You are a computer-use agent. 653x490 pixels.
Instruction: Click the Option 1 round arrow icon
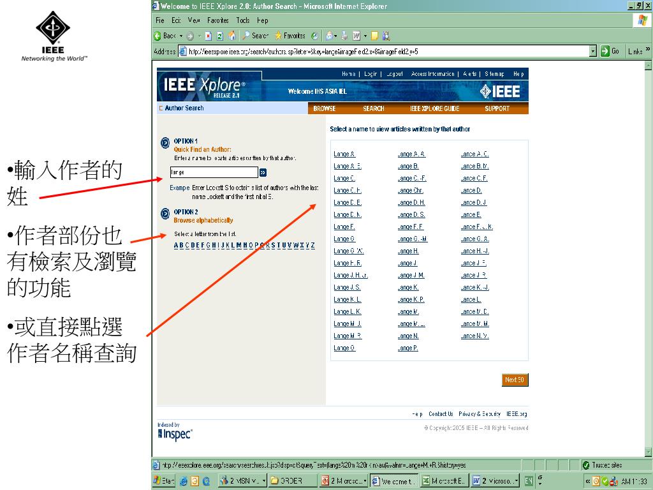pos(165,142)
